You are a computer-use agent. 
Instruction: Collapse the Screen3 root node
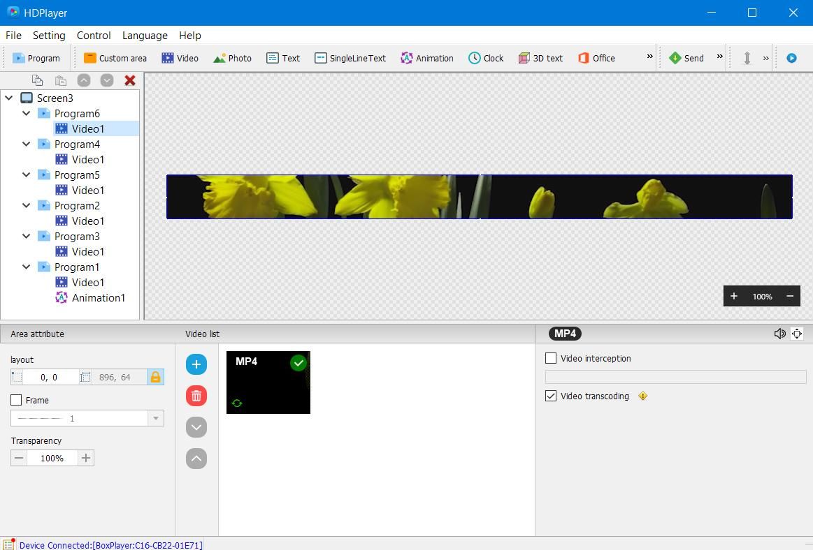pyautogui.click(x=9, y=97)
